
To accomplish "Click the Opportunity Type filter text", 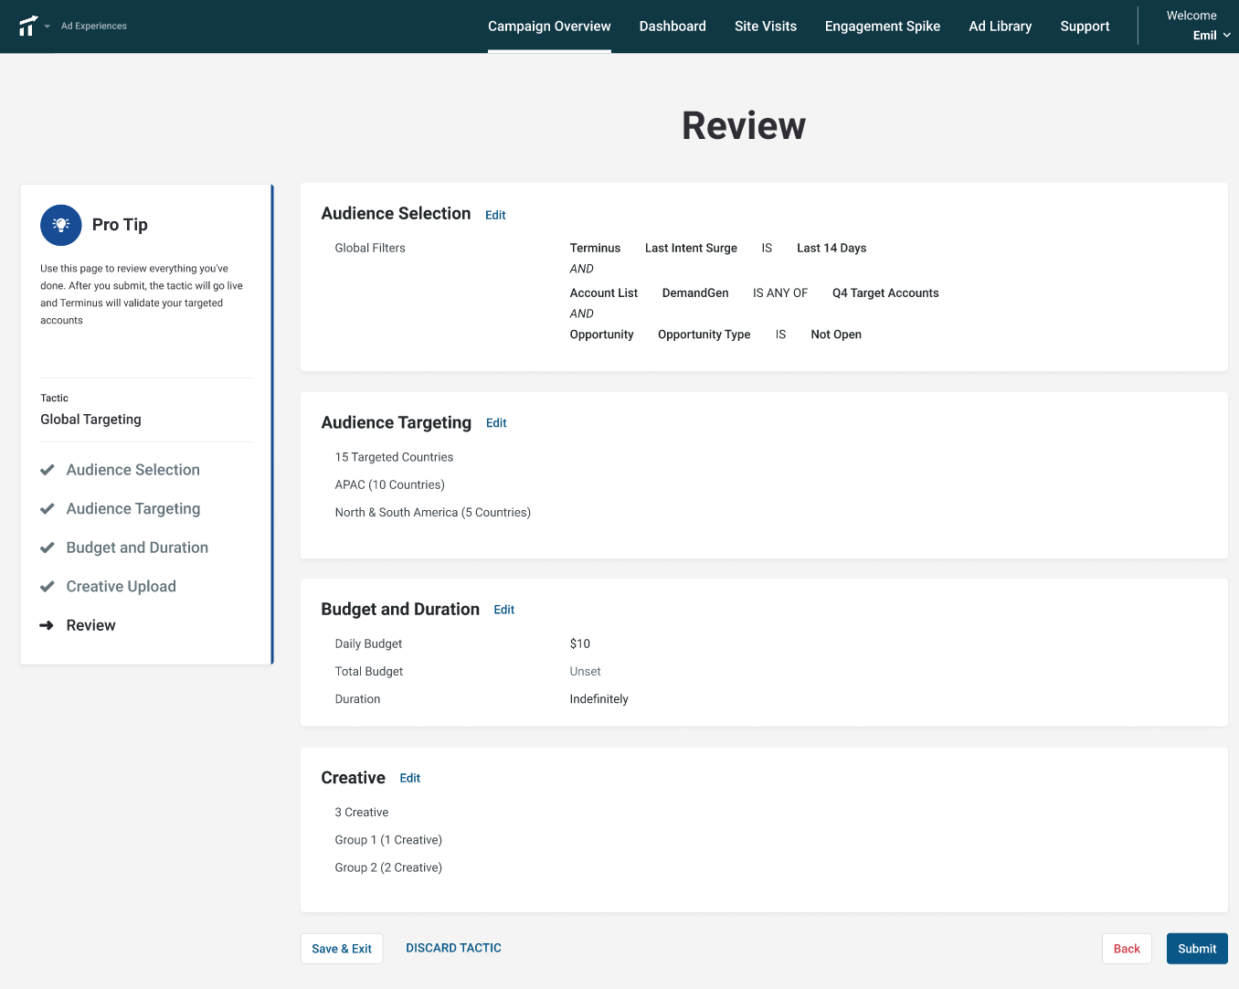I will click(704, 335).
